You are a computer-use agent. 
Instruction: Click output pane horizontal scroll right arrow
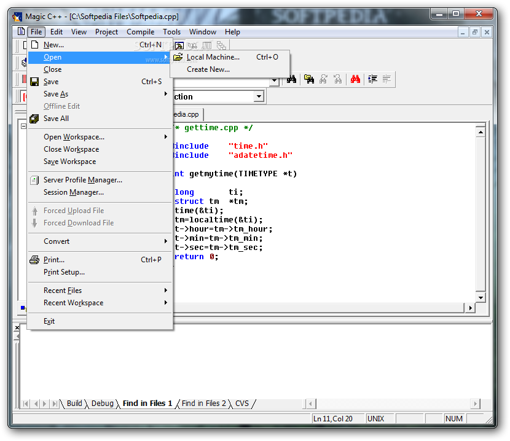point(475,404)
